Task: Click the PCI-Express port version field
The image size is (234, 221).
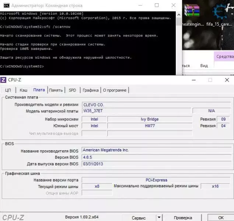Action: click(x=156, y=180)
